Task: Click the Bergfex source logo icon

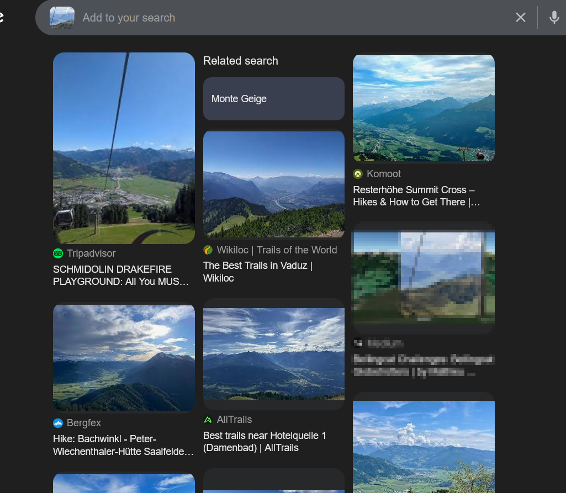Action: pyautogui.click(x=58, y=423)
